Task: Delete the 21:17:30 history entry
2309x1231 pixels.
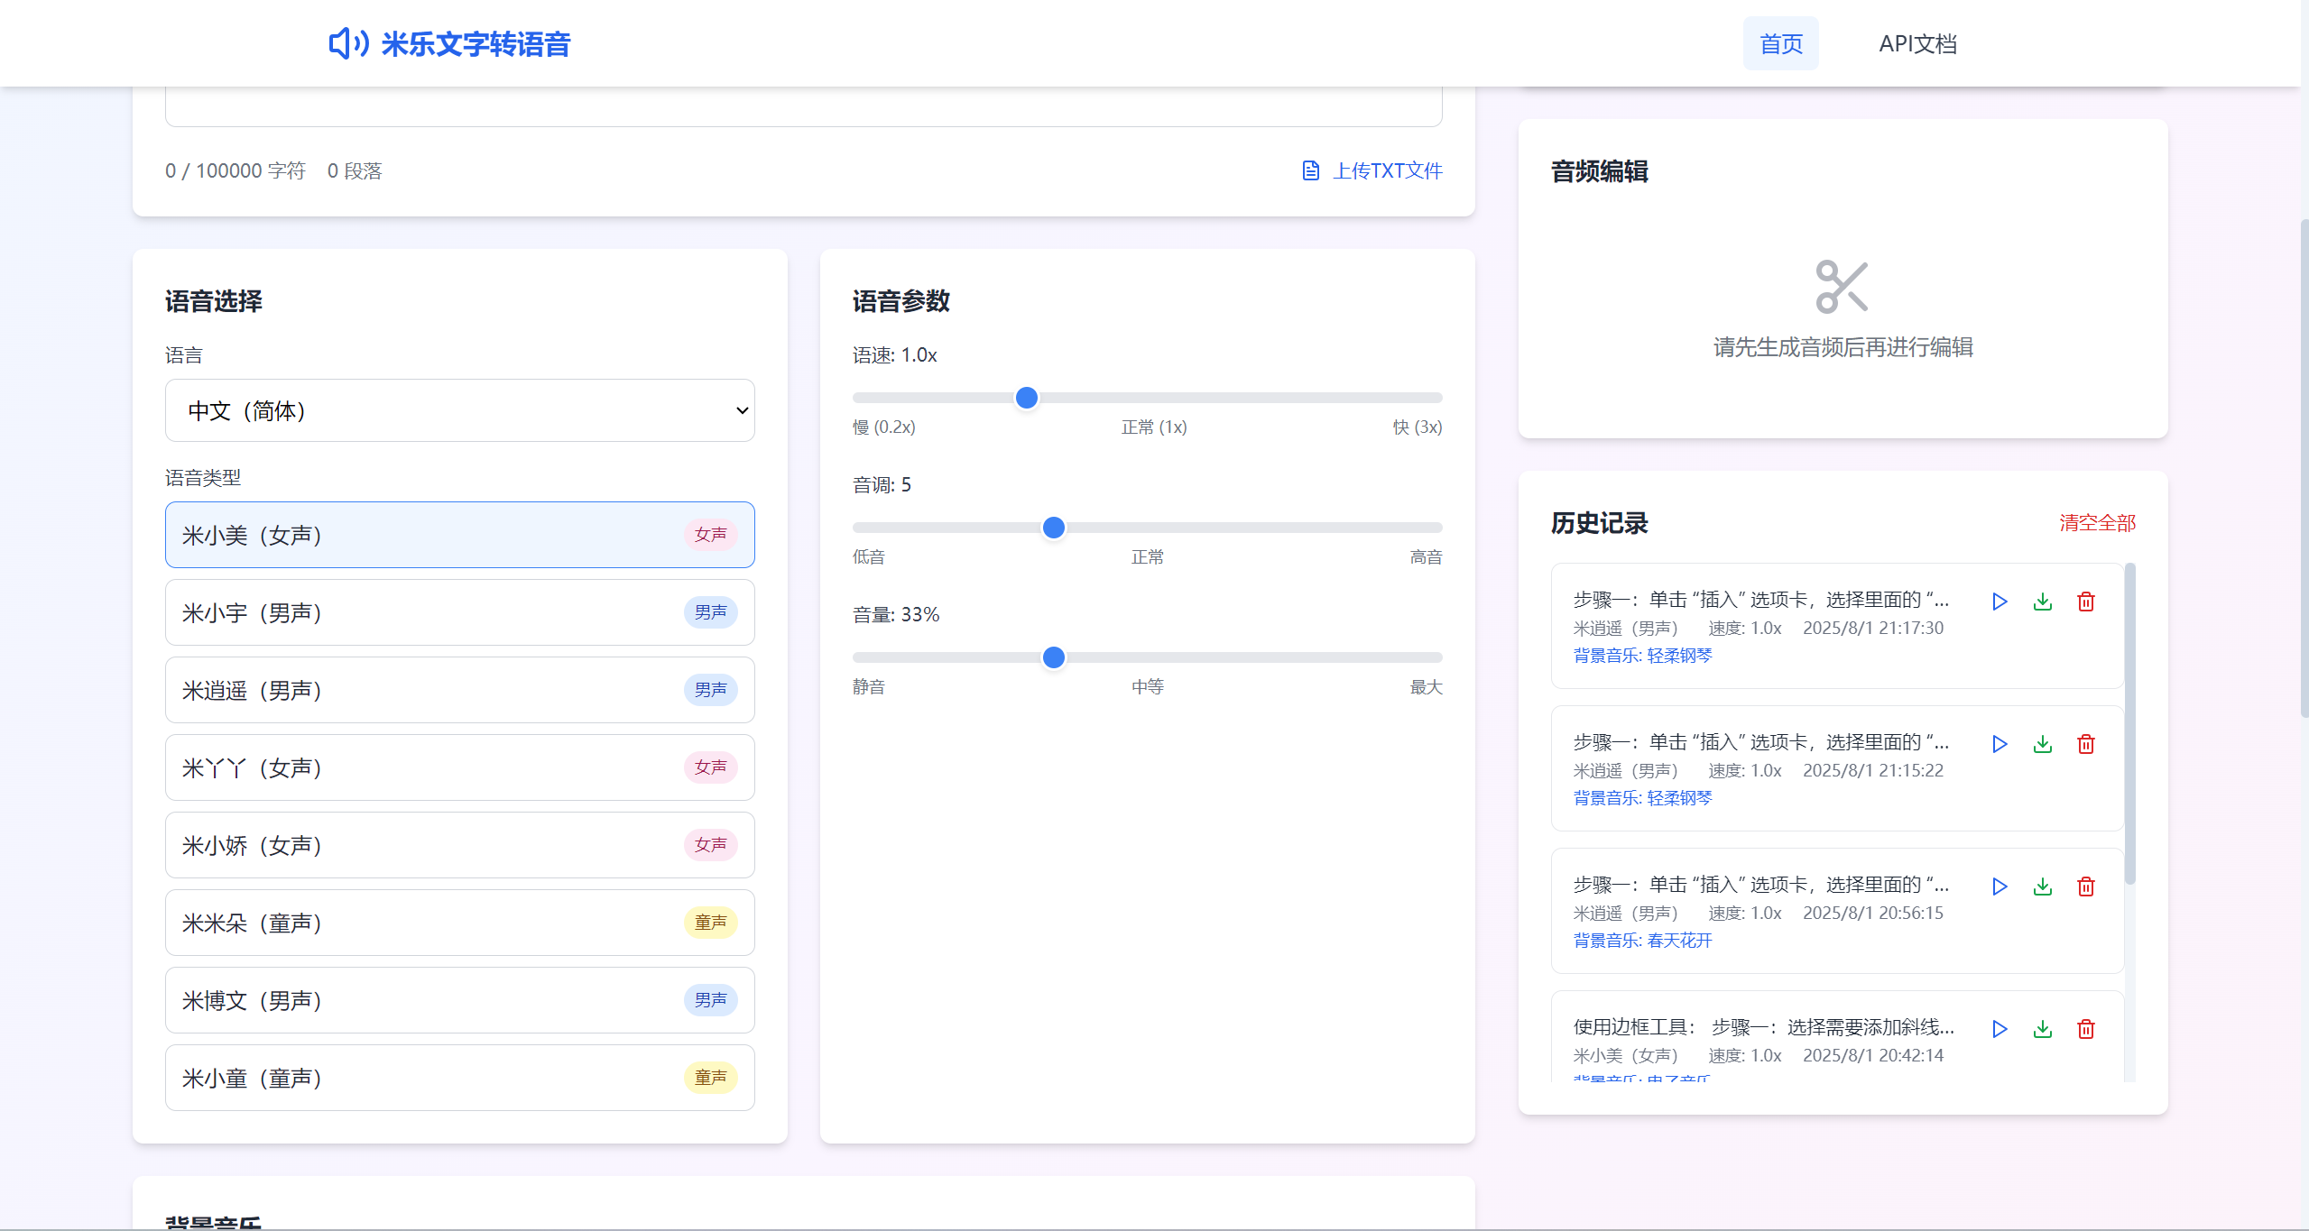Action: 2086,602
